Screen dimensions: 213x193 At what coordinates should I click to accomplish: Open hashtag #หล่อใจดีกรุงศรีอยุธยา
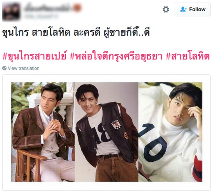point(116,56)
